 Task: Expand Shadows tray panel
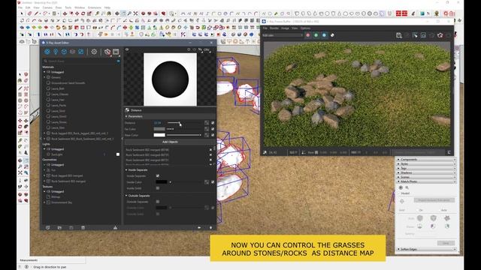pos(426,172)
